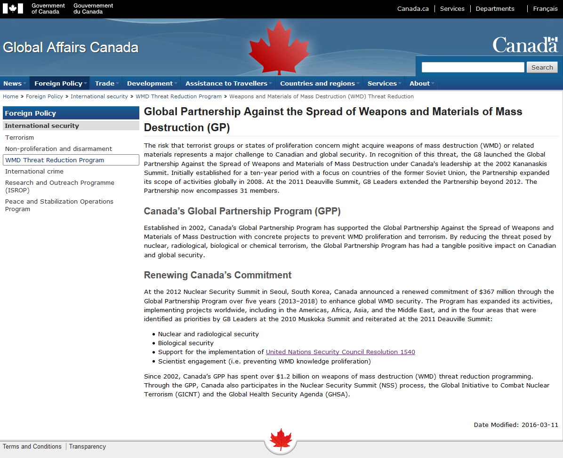Expand the About menu arrow
The width and height of the screenshot is (563, 458).
pyautogui.click(x=433, y=84)
